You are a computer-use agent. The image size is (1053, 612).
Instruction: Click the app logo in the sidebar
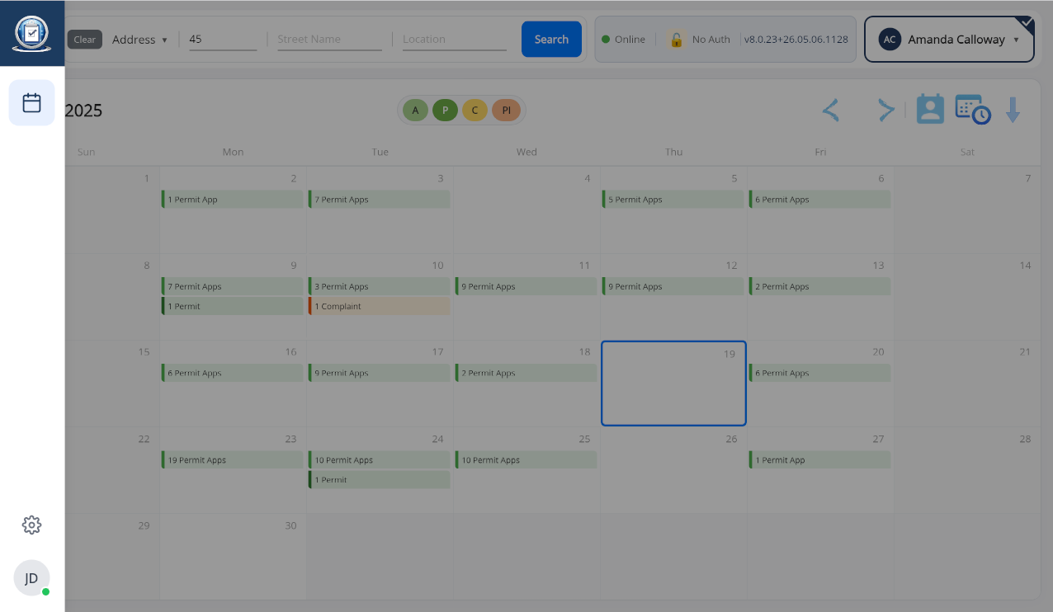click(31, 33)
